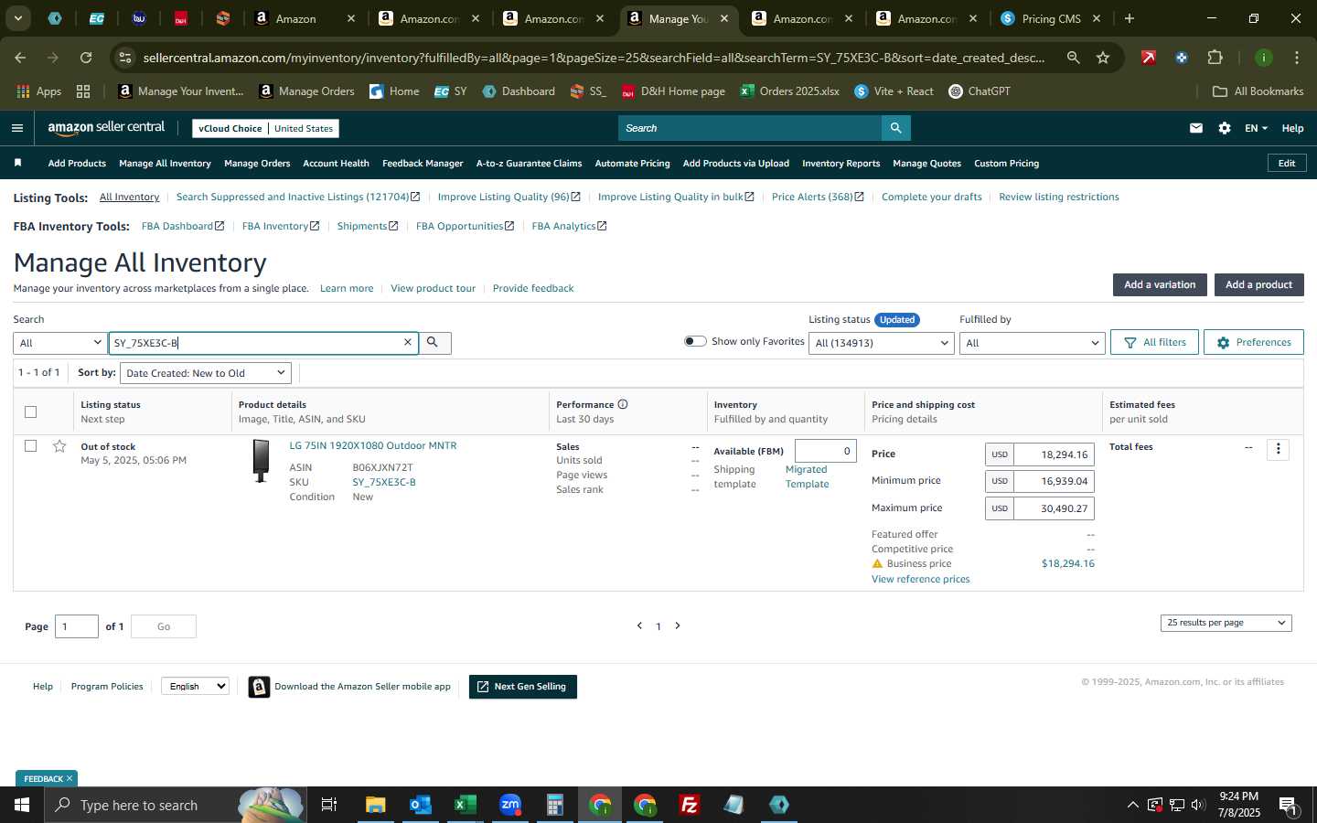Click the Page number input field

pos(77,626)
